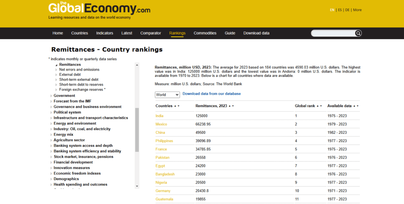Viewport: 404px width, 204px height.
Task: Open the World region dropdown
Action: pyautogui.click(x=167, y=95)
